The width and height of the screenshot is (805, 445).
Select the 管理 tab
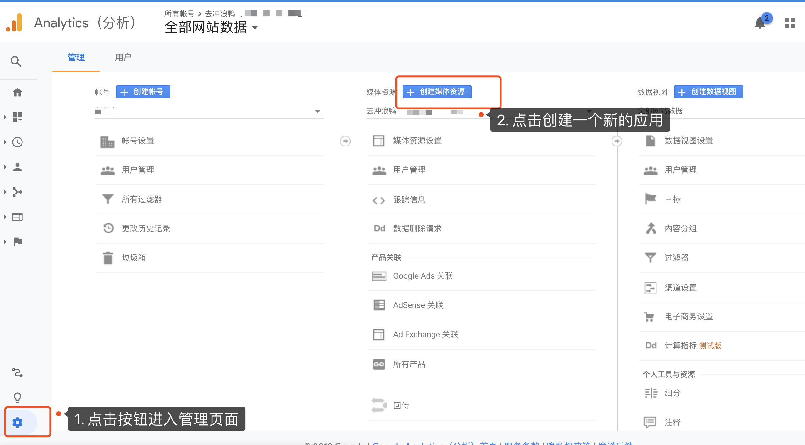[x=76, y=57]
